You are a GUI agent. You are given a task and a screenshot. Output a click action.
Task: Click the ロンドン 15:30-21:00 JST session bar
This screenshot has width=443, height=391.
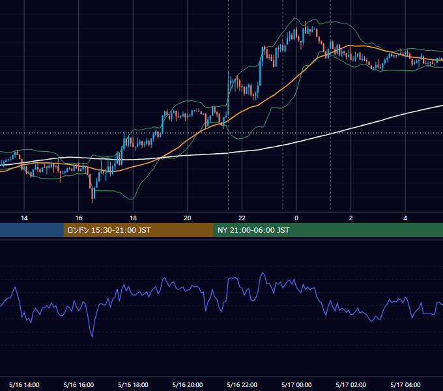[138, 230]
